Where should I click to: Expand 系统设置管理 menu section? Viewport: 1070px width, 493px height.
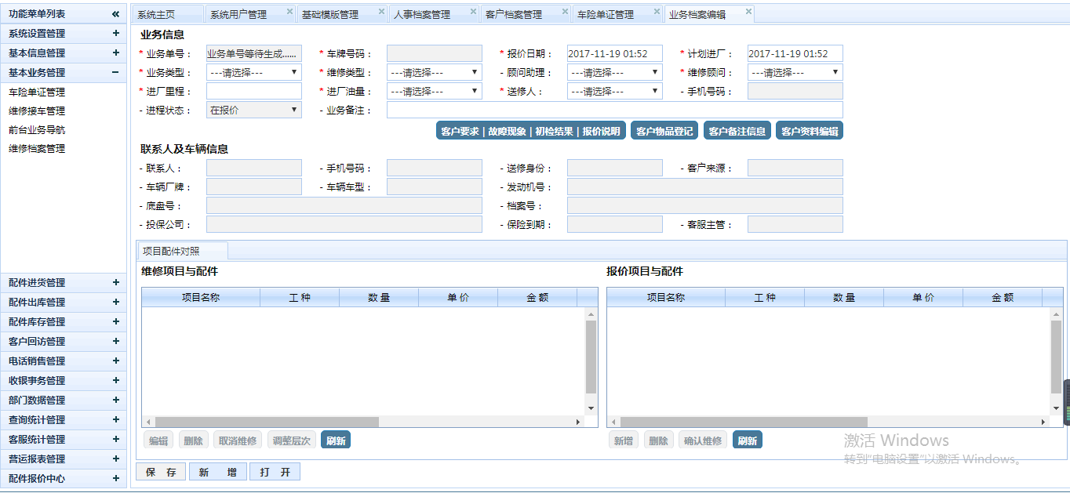115,34
